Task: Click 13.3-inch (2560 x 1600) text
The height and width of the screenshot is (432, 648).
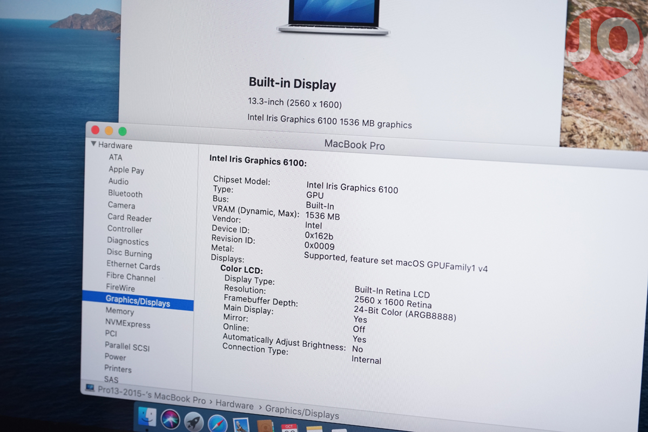Action: point(295,103)
